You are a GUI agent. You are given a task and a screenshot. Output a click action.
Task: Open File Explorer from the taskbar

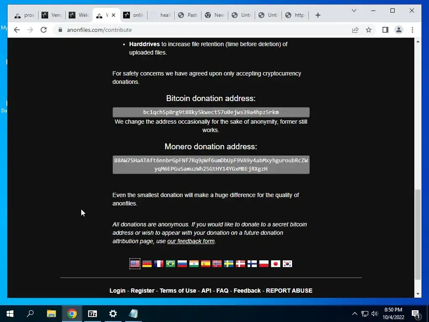pyautogui.click(x=51, y=314)
